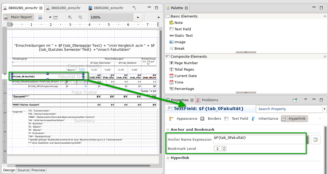Click the design vertical scrollbar
The width and height of the screenshot is (328, 174).
[x=161, y=91]
